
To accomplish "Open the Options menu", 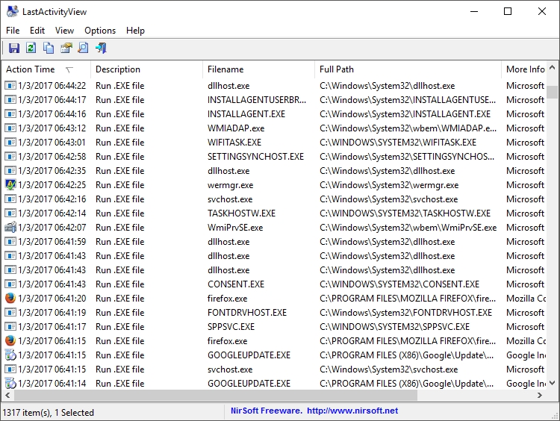I will point(100,31).
